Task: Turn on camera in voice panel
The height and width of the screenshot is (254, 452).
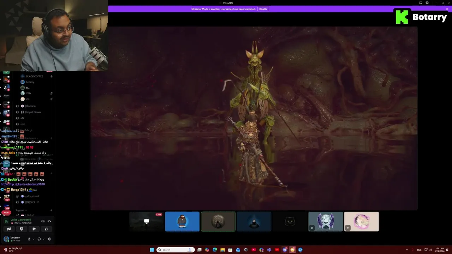Action: (9, 229)
